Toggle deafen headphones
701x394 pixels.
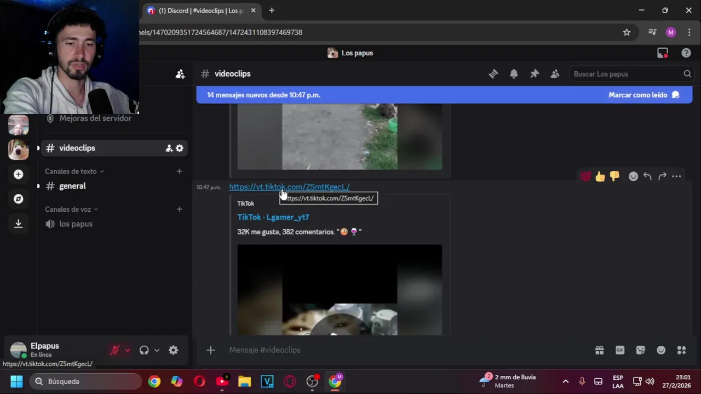[x=144, y=350]
